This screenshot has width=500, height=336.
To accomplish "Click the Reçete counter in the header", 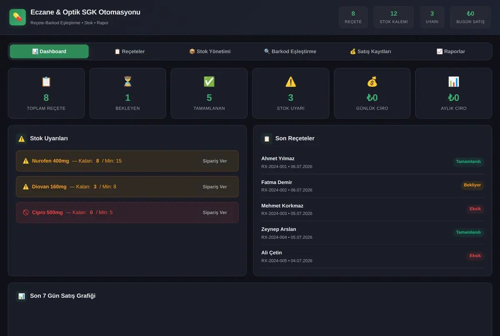I will (x=353, y=17).
